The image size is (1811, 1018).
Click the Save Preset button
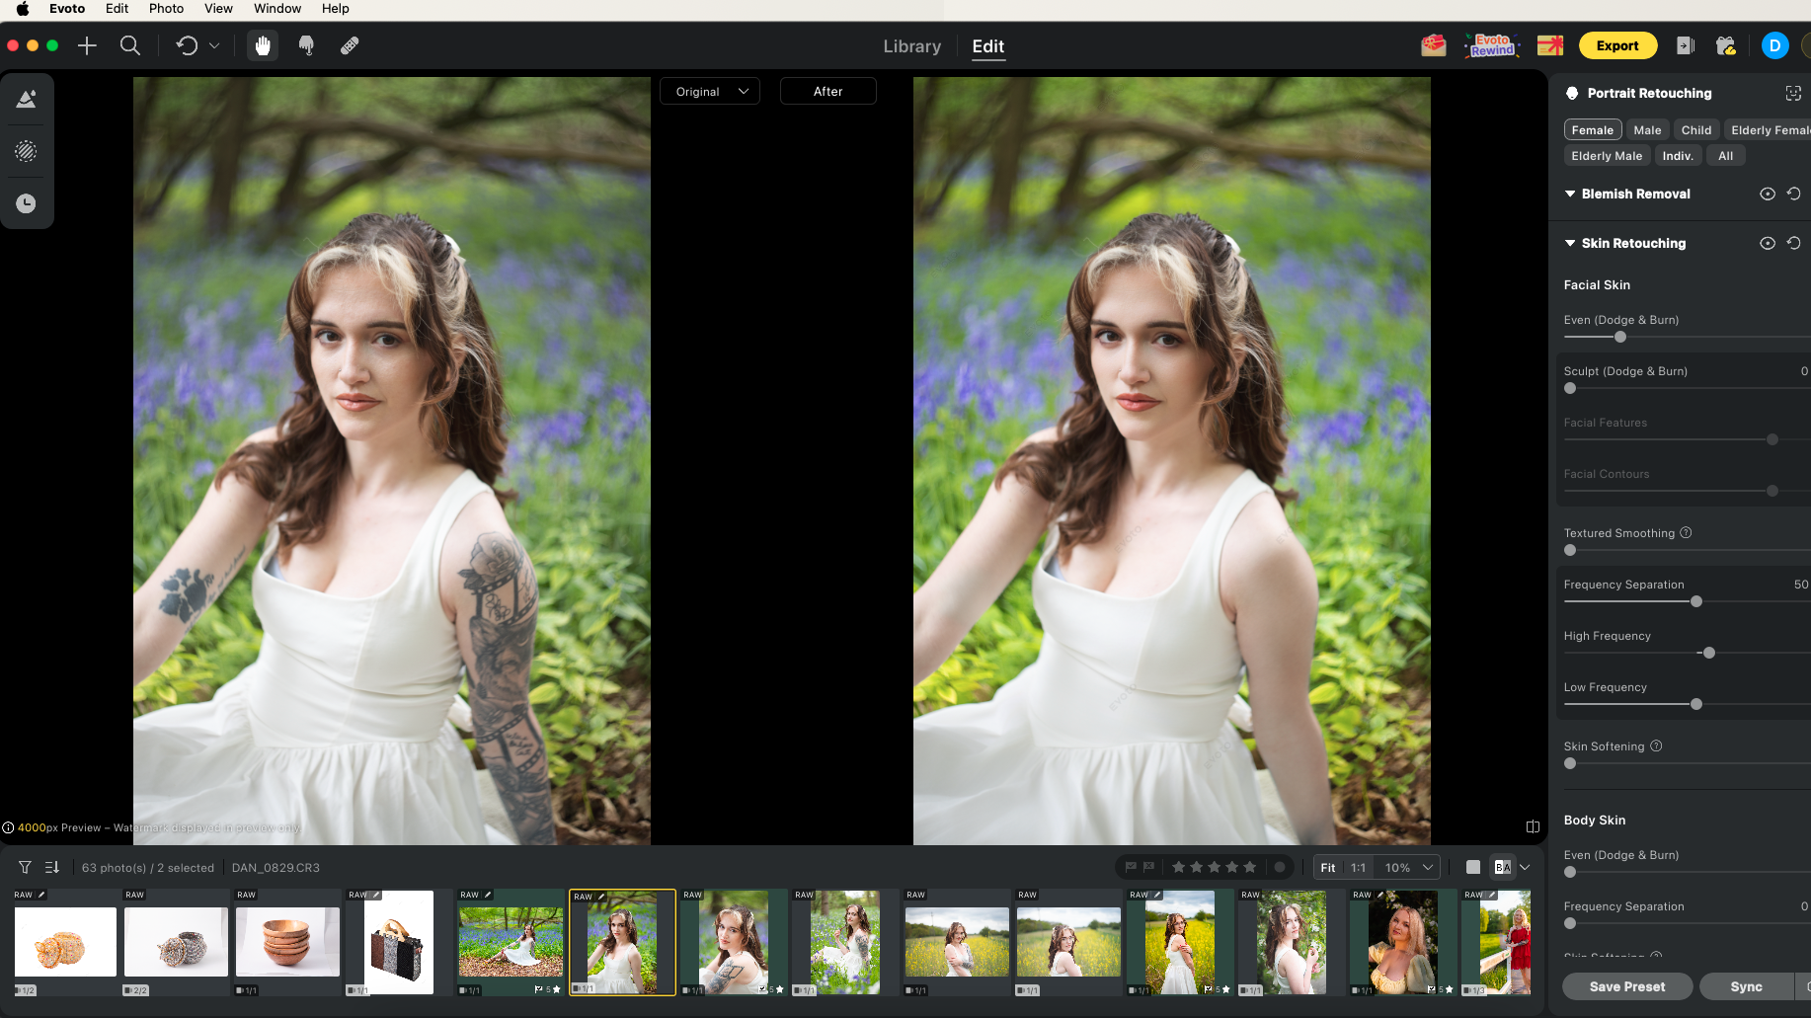[1626, 985]
